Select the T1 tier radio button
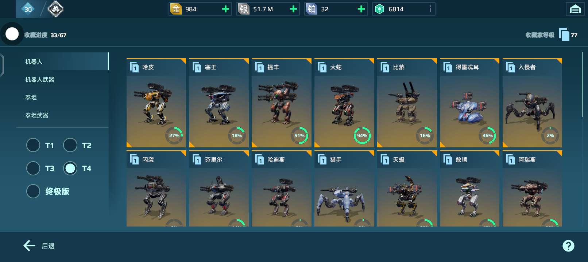The image size is (588, 262). click(x=33, y=145)
